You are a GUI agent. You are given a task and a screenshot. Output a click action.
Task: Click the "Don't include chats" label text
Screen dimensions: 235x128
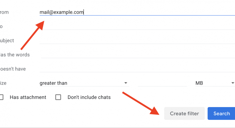pyautogui.click(x=89, y=97)
